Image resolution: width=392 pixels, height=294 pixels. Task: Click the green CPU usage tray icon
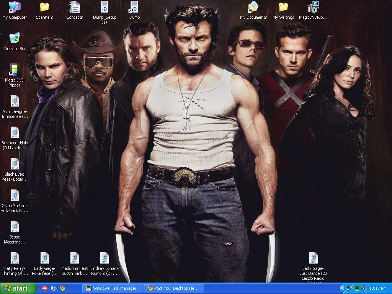click(357, 288)
